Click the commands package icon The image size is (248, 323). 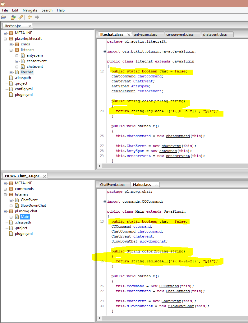(x=11, y=189)
